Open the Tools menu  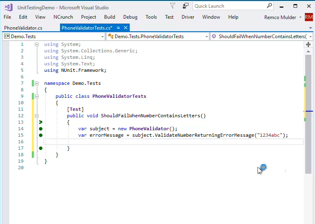[151, 17]
